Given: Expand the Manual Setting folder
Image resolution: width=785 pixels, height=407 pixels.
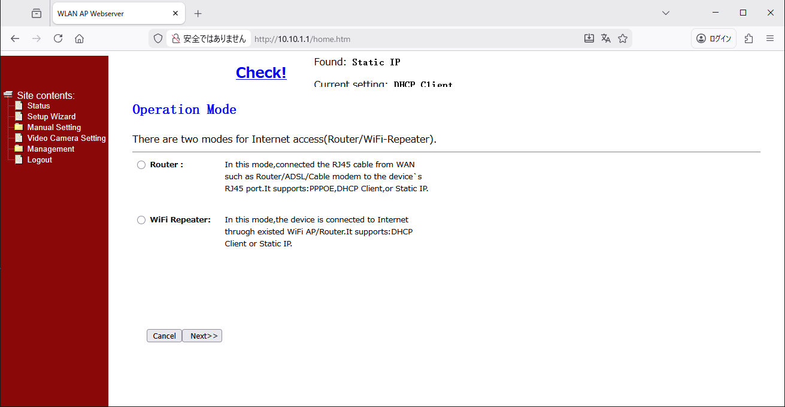Looking at the screenshot, I should pyautogui.click(x=54, y=127).
